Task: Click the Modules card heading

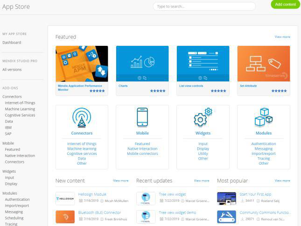Action: [264, 133]
